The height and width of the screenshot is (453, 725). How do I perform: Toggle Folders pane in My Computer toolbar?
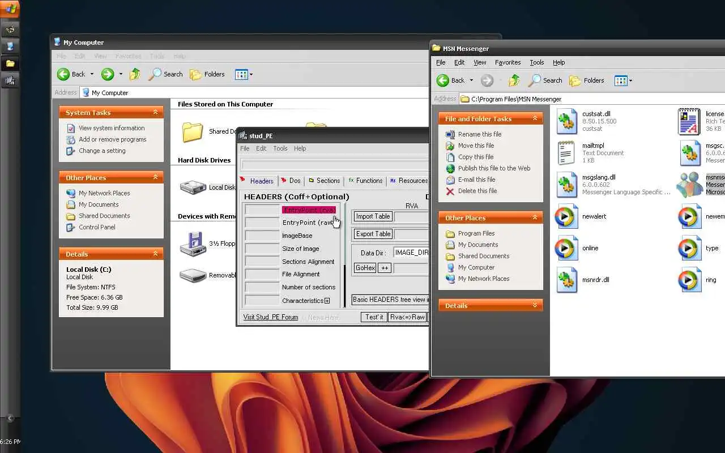207,74
